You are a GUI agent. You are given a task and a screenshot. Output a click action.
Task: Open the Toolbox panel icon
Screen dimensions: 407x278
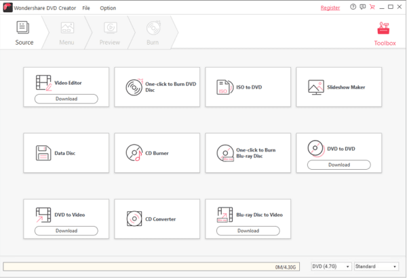tap(383, 28)
